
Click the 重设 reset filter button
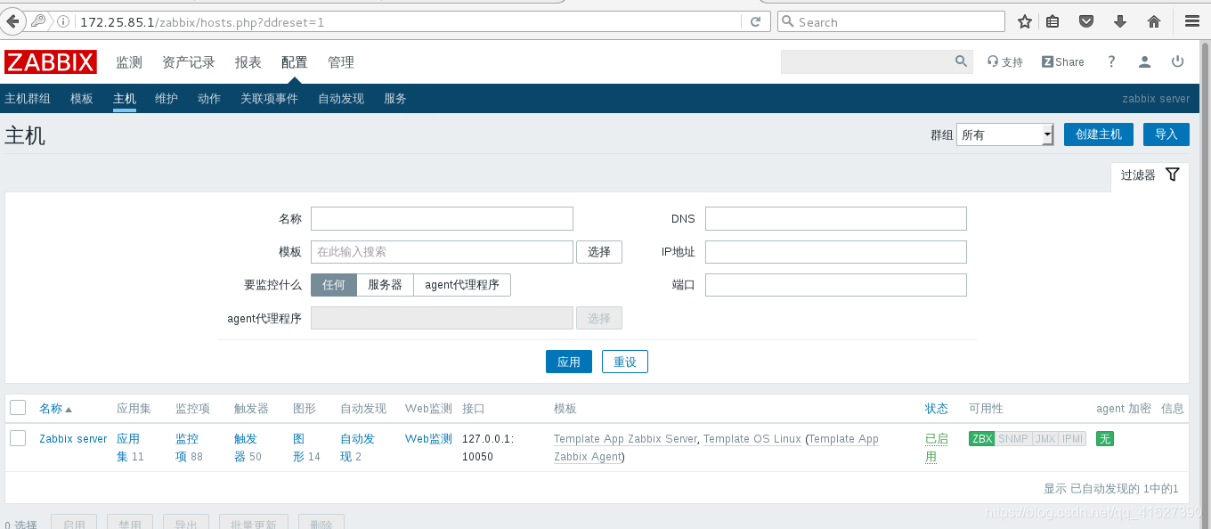point(625,362)
